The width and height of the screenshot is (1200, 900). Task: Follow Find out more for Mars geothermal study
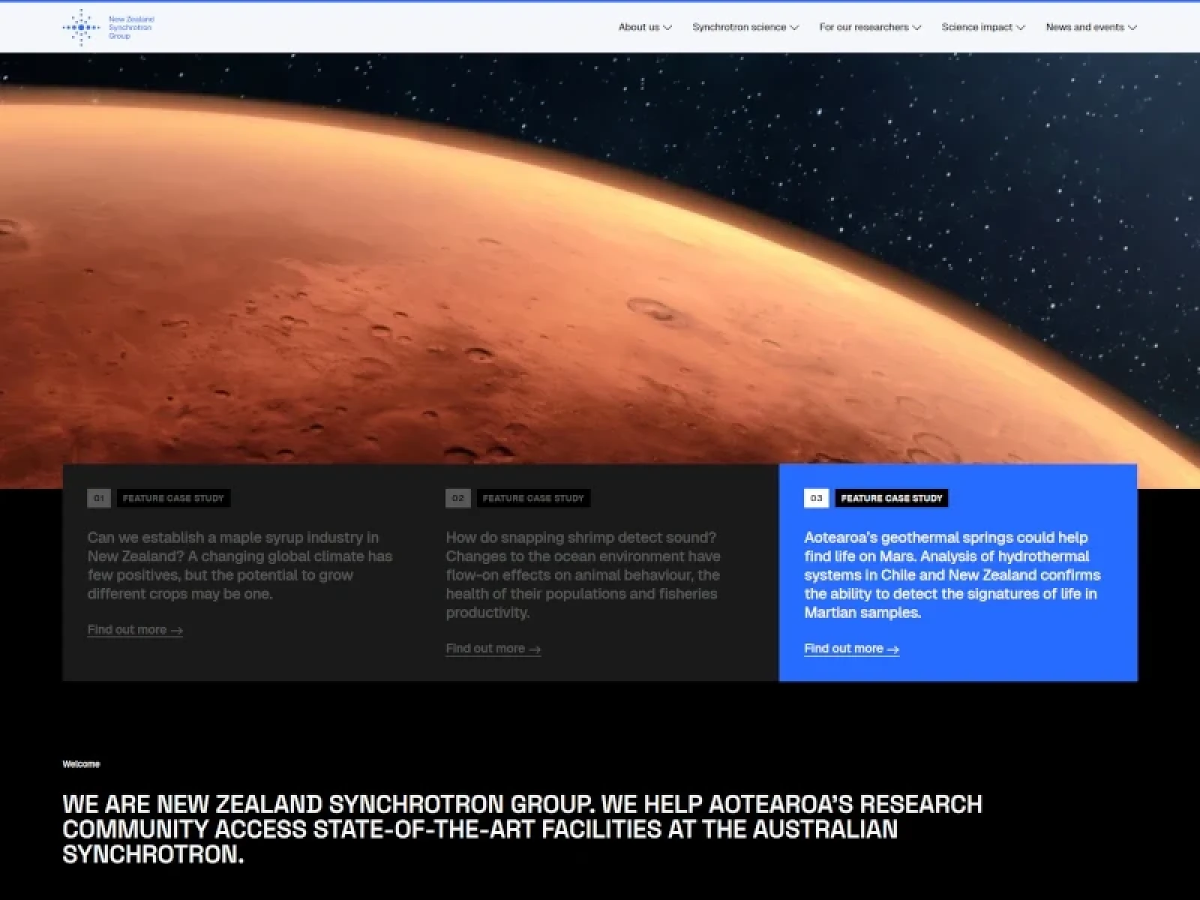(x=852, y=649)
